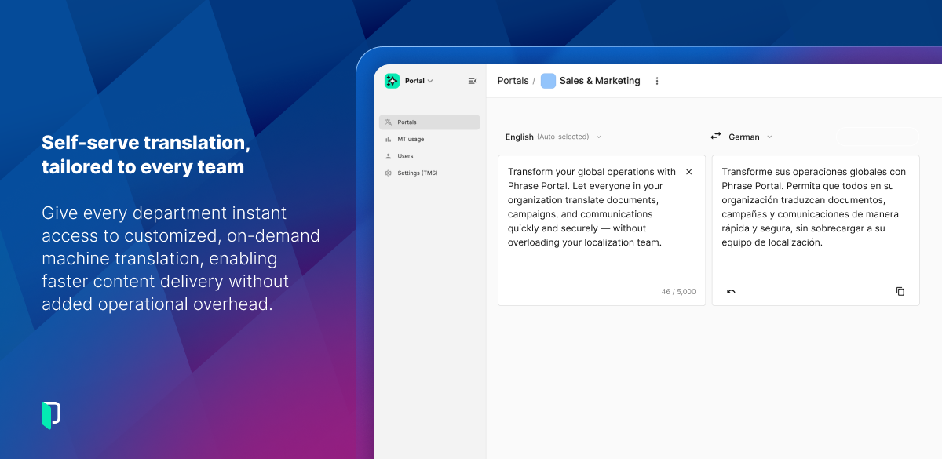
Task: Open the English source language dropdown
Action: tap(553, 137)
